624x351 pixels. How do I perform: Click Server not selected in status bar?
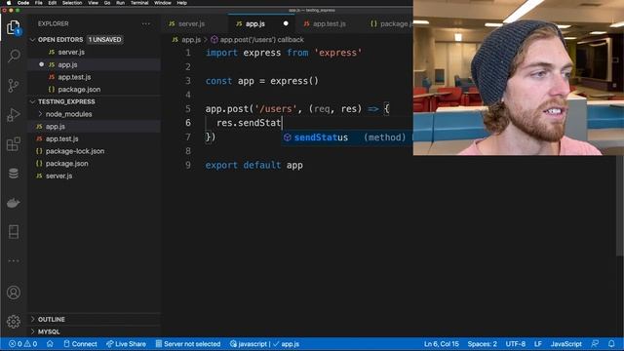[x=188, y=344]
